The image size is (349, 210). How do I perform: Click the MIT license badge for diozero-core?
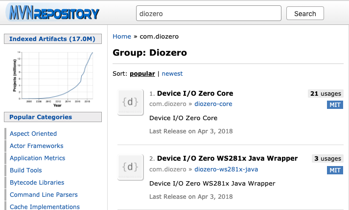pyautogui.click(x=335, y=105)
